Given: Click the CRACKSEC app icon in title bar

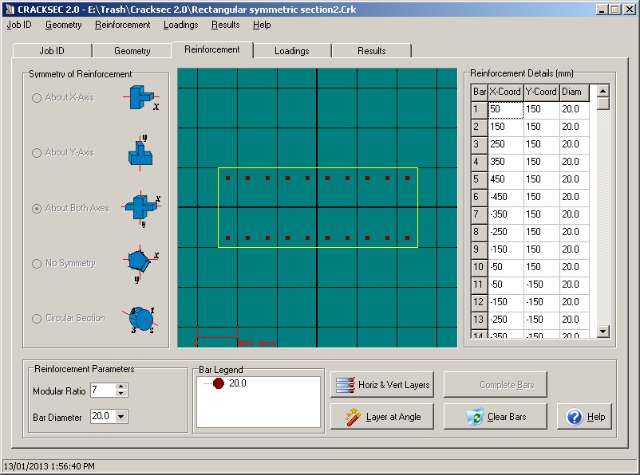Looking at the screenshot, I should click(x=10, y=10).
